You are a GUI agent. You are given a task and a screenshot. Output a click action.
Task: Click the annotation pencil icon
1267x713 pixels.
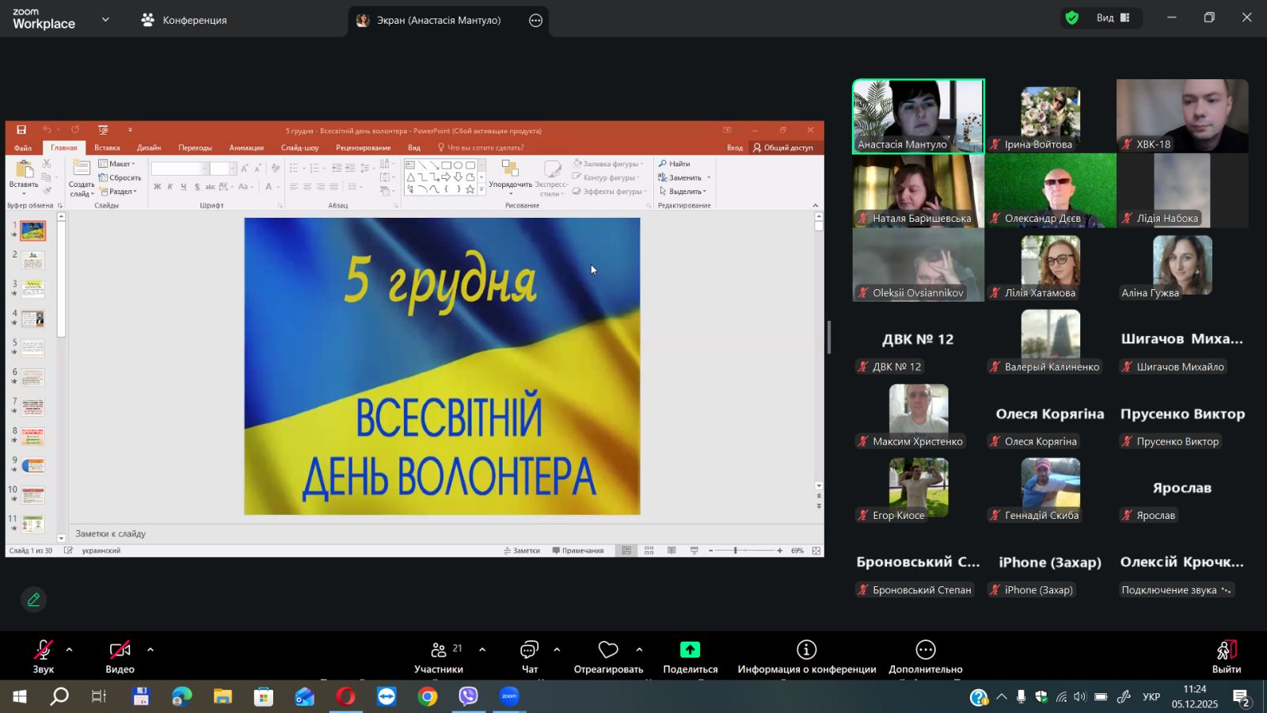click(33, 600)
